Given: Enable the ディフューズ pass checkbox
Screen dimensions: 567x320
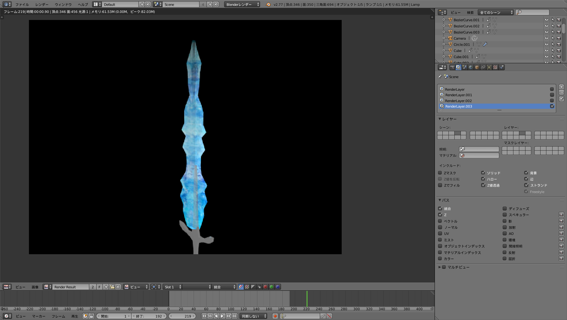Looking at the screenshot, I should 505,208.
